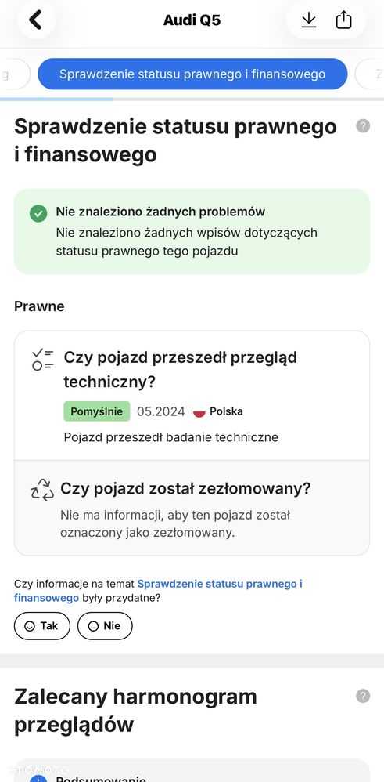Tap the Pomyślnie status badge
The width and height of the screenshot is (384, 782).
(97, 411)
